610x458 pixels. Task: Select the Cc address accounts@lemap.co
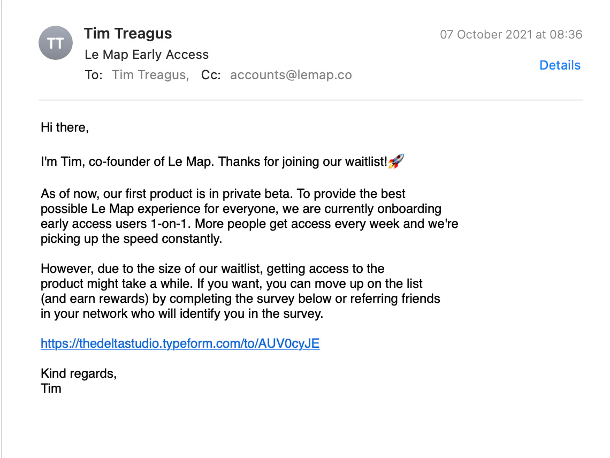click(x=291, y=75)
